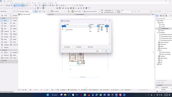
Task: Click Delete Story button
Action: tap(90, 47)
